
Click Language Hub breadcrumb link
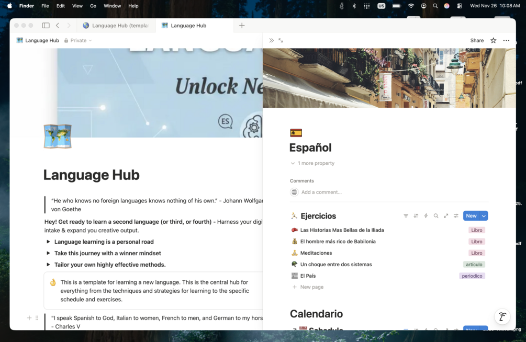(x=38, y=41)
